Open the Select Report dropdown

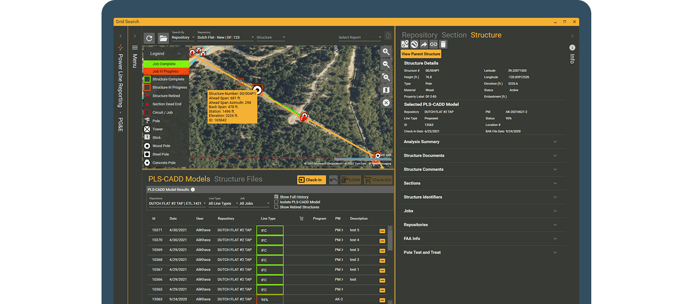360,37
